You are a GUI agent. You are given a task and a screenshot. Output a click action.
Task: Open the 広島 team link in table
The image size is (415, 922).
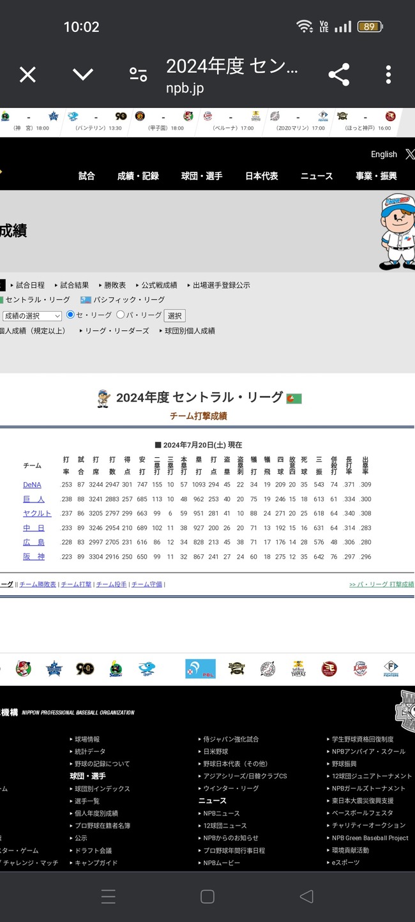click(34, 542)
